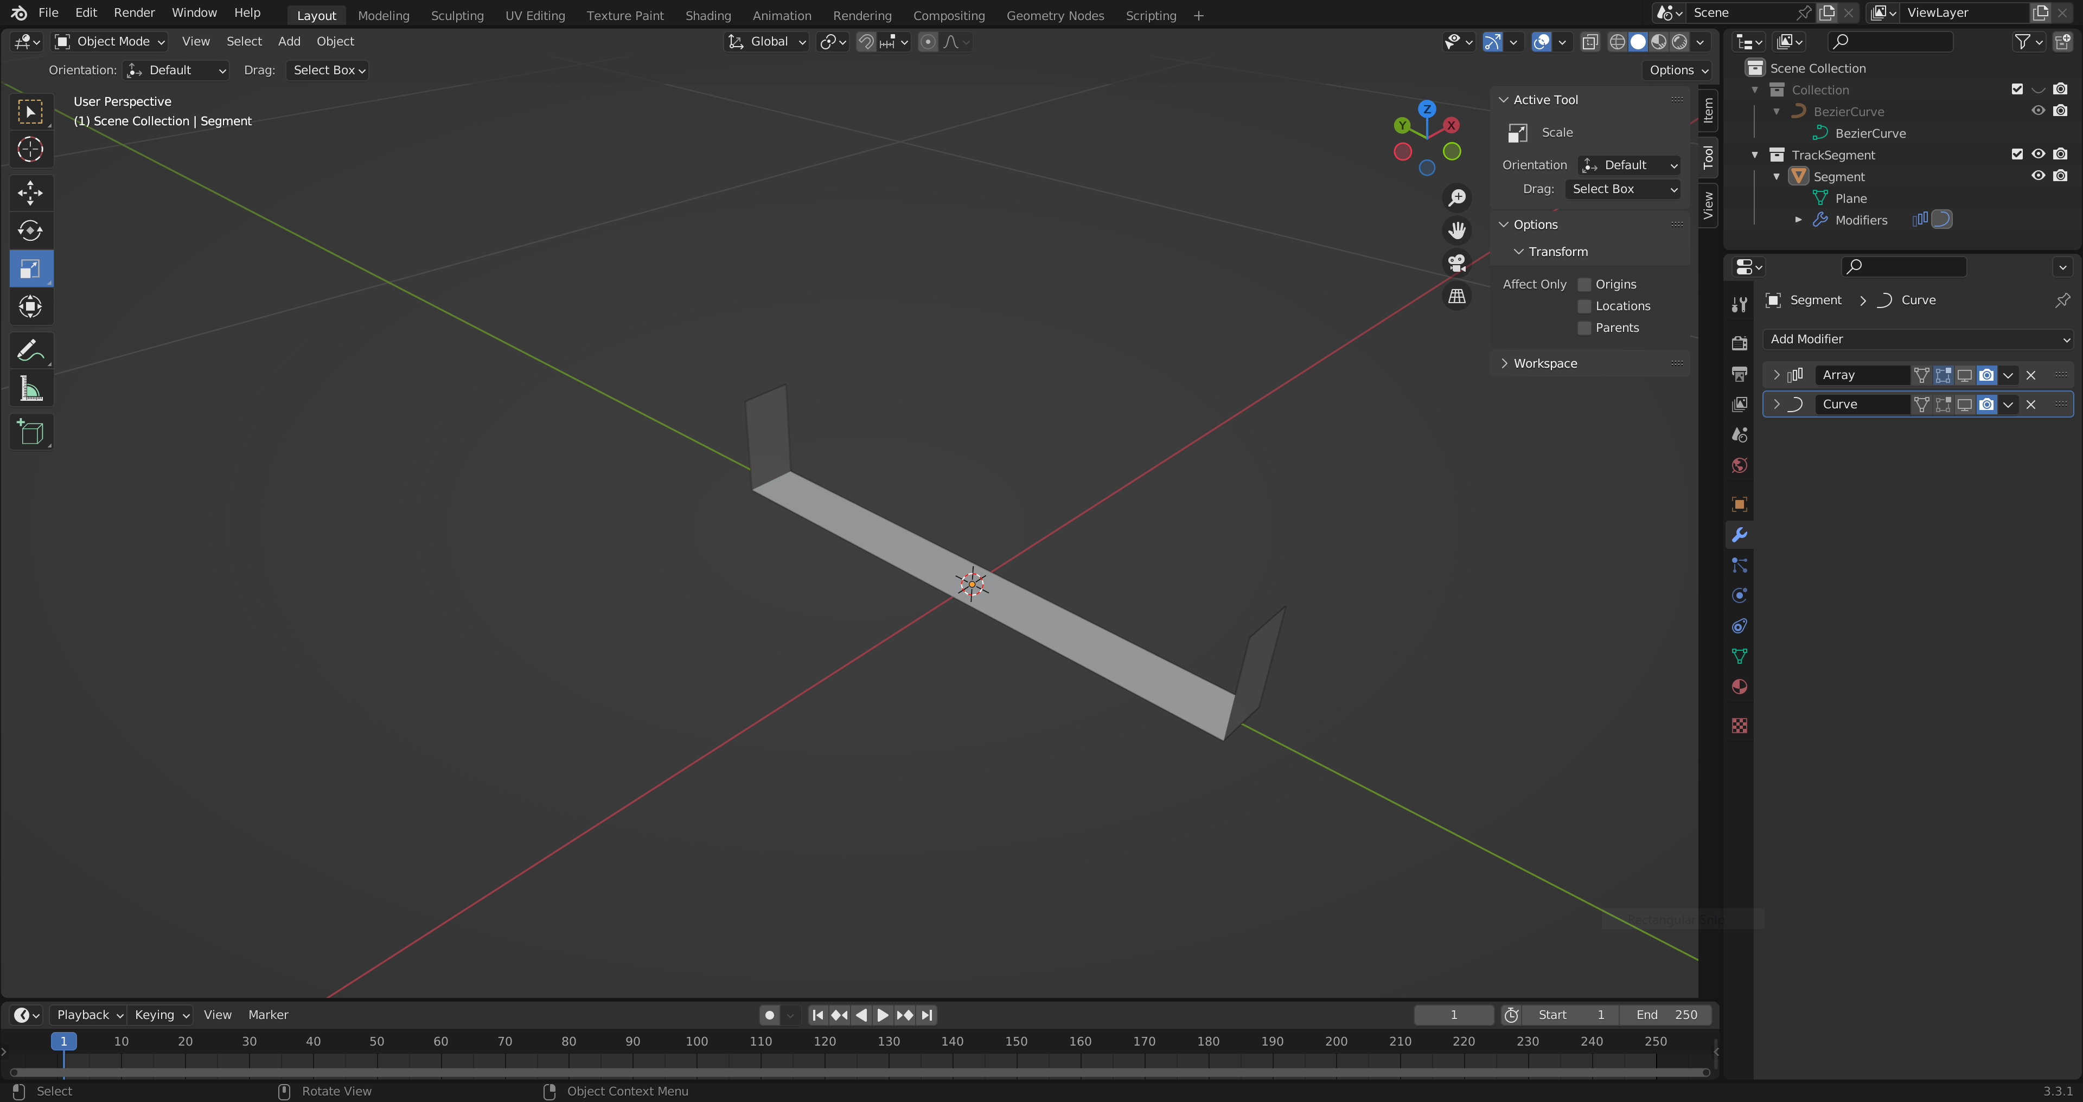
Task: Select the Measure tool
Action: click(x=31, y=389)
